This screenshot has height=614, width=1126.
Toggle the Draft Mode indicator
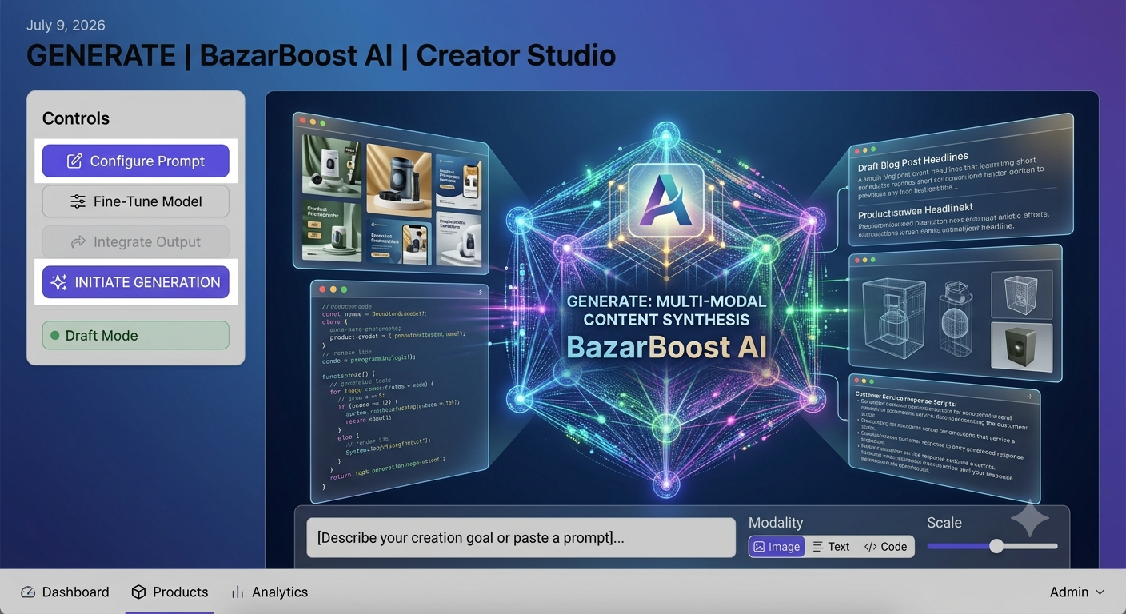(x=136, y=335)
